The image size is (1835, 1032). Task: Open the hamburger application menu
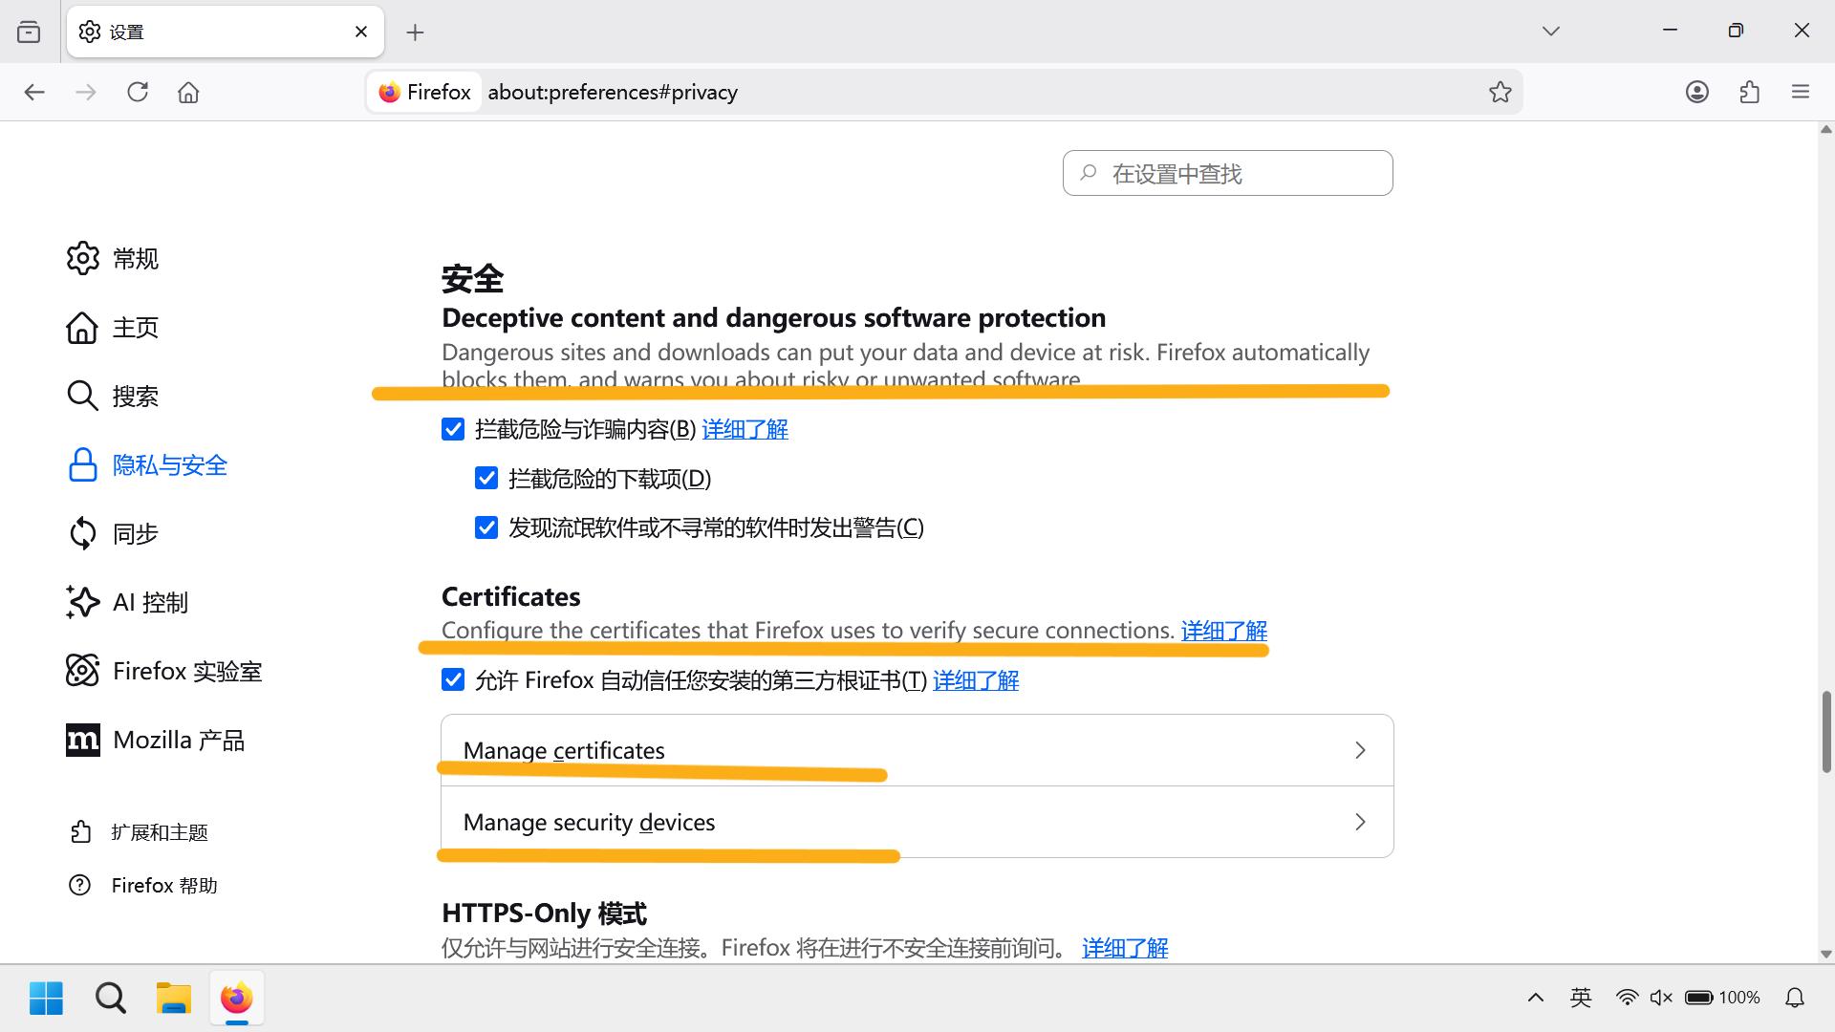coord(1801,92)
